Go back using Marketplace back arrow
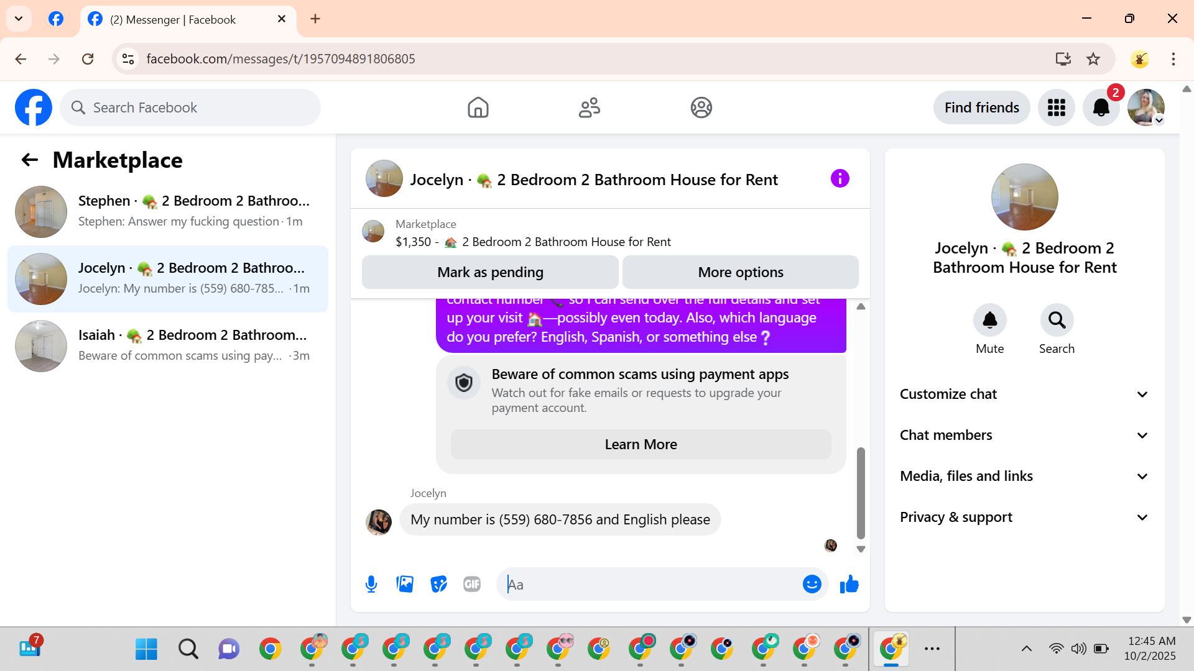1194x671 pixels. (29, 160)
